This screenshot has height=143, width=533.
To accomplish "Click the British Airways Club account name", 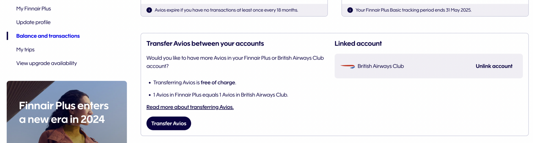I will 380,66.
